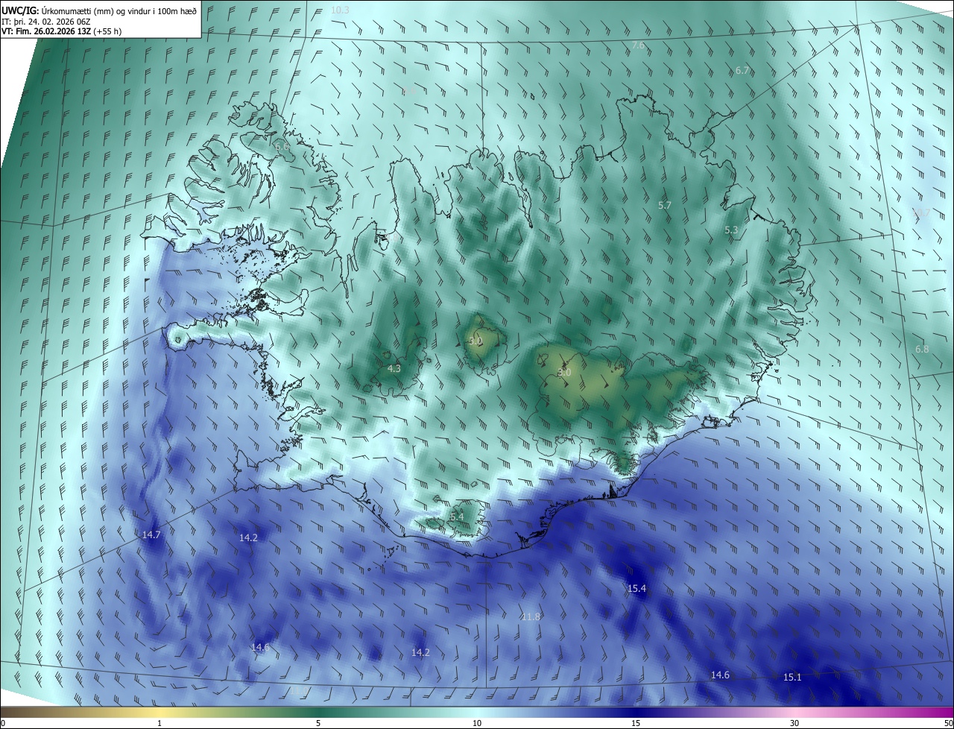The image size is (954, 729).
Task: Click the 14.2 label next to the 14.7 value
Action: (x=248, y=538)
